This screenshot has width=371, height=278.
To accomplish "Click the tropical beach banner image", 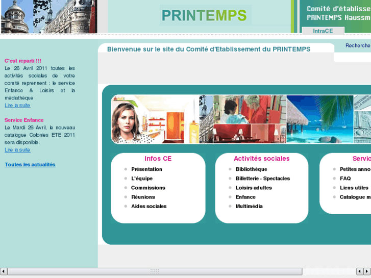I will pyautogui.click(x=320, y=119).
